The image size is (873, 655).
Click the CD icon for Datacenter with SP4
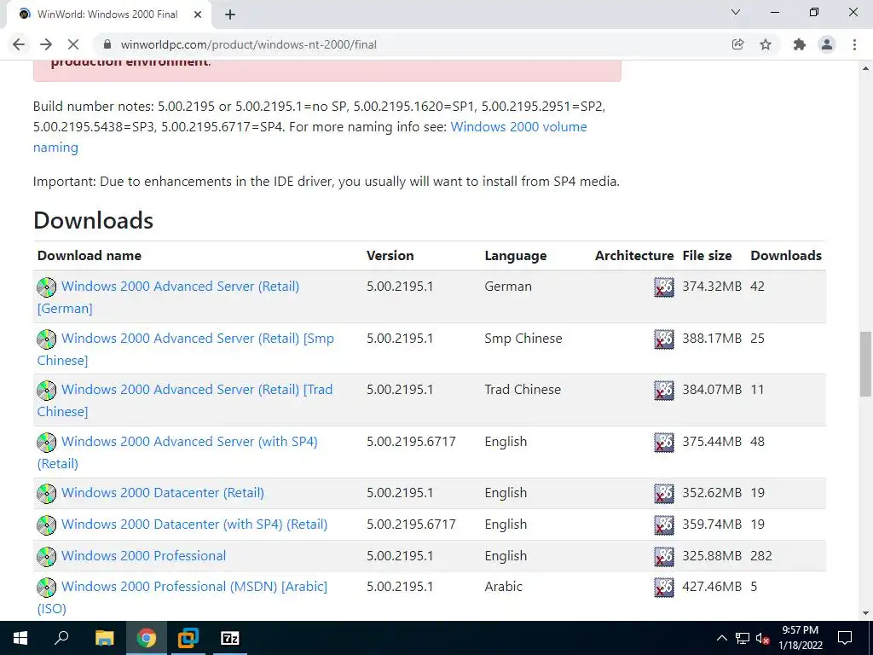tap(47, 525)
